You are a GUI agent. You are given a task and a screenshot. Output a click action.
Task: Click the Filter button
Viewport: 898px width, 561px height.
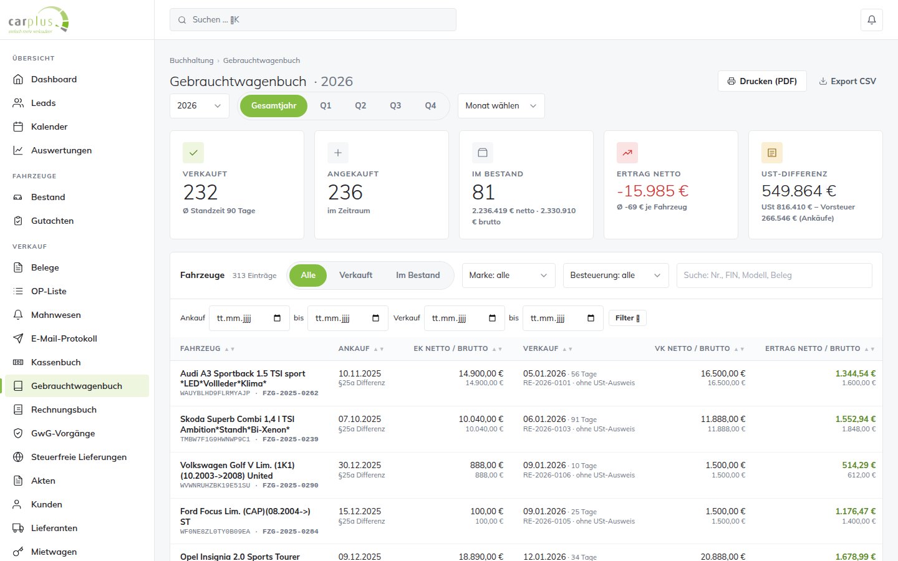click(x=627, y=318)
